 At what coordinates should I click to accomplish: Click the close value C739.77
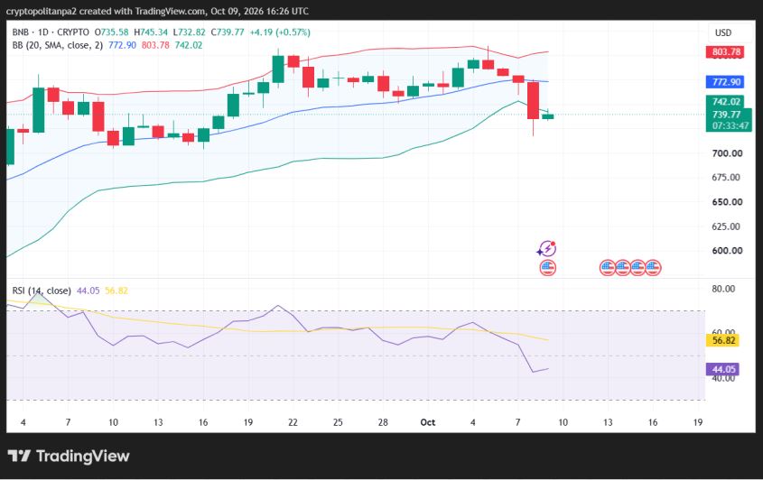click(x=228, y=32)
